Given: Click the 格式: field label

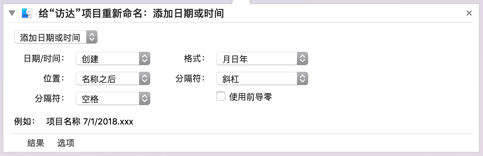Looking at the screenshot, I should coord(195,59).
